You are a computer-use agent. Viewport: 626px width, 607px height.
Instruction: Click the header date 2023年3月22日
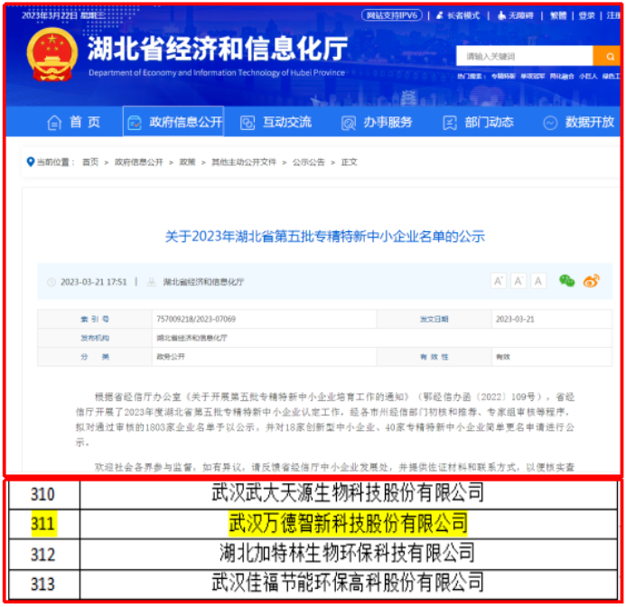tap(50, 15)
